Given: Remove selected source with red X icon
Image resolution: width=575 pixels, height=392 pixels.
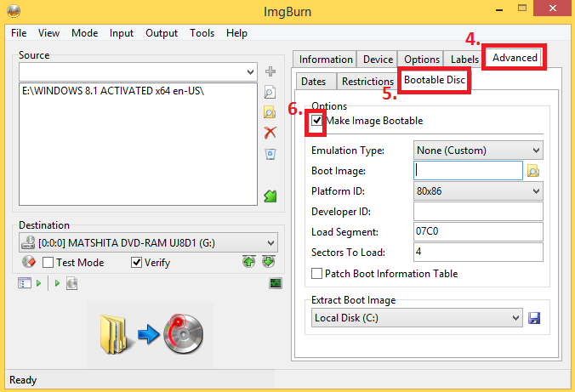Looking at the screenshot, I should click(x=270, y=133).
